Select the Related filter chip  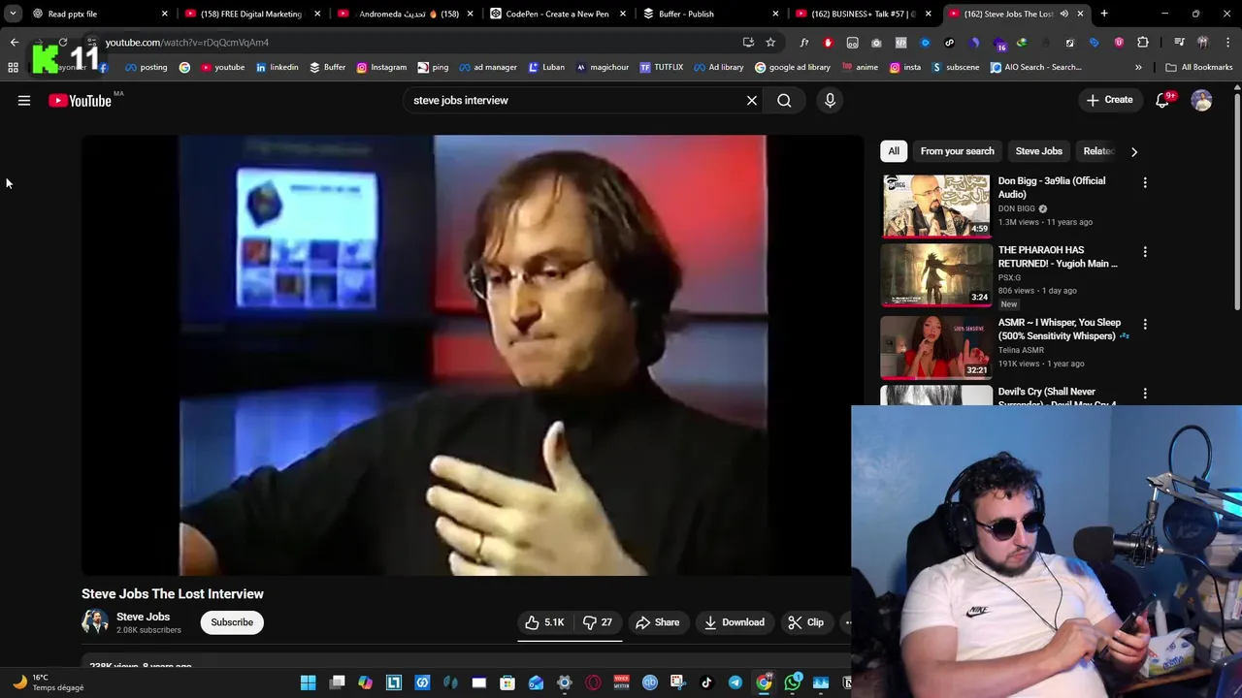1098,151
